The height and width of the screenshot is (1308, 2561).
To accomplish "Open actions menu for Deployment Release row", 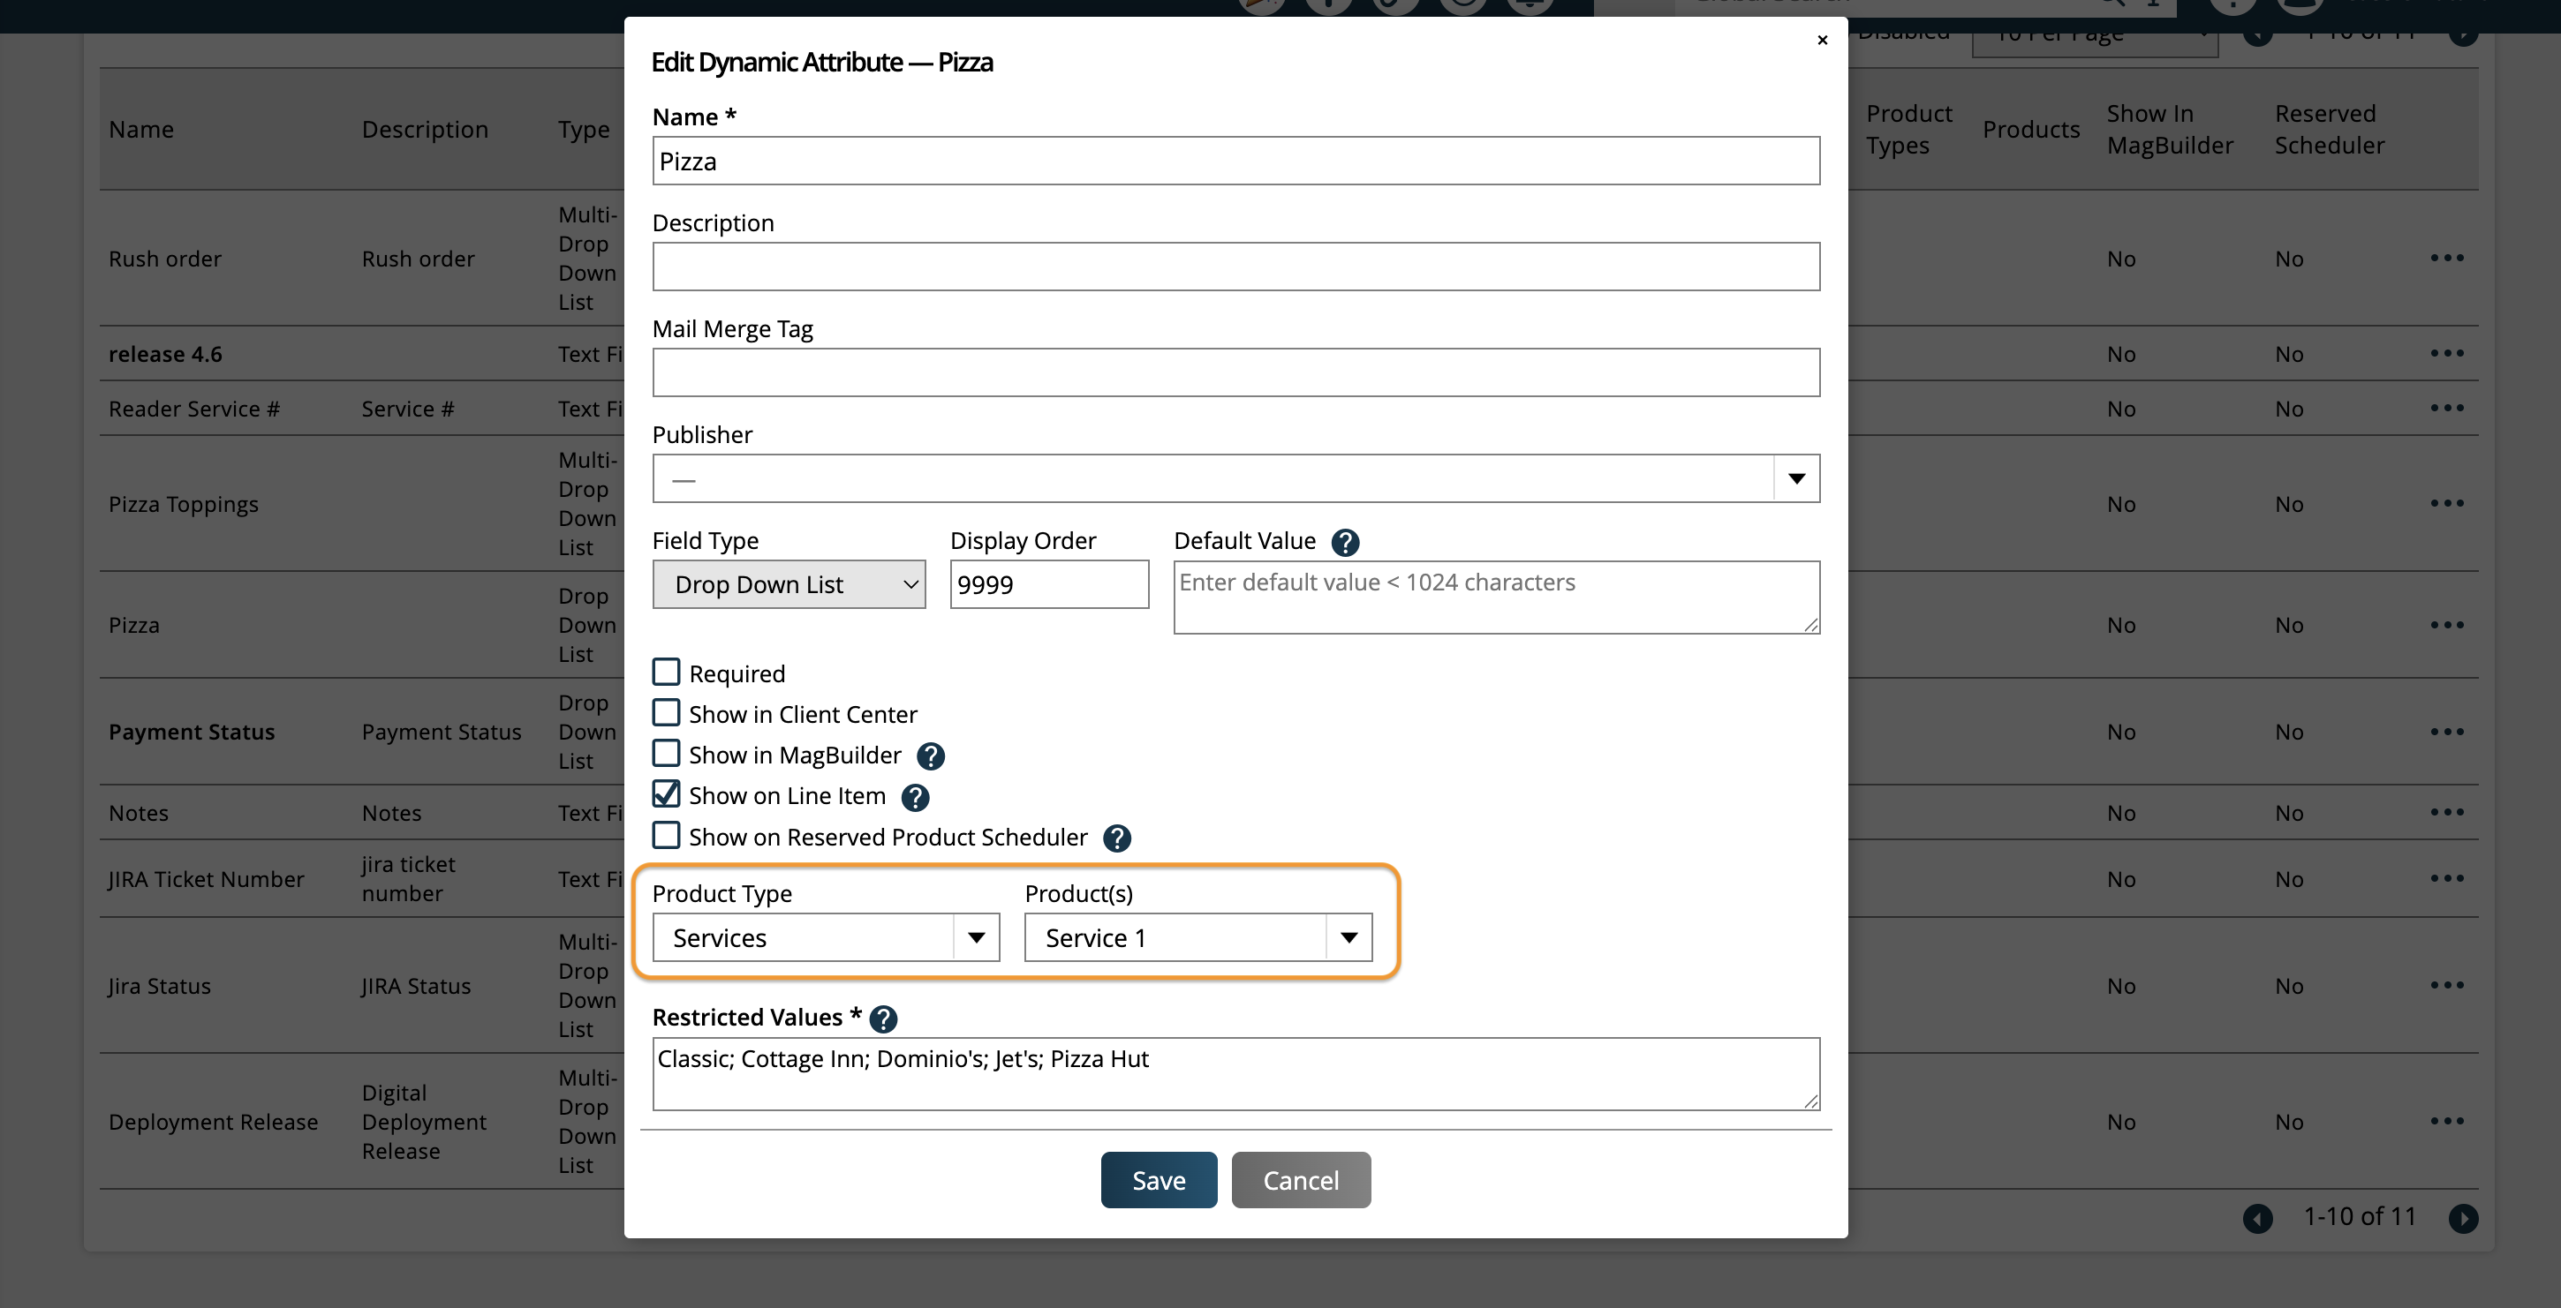I will point(2449,1120).
